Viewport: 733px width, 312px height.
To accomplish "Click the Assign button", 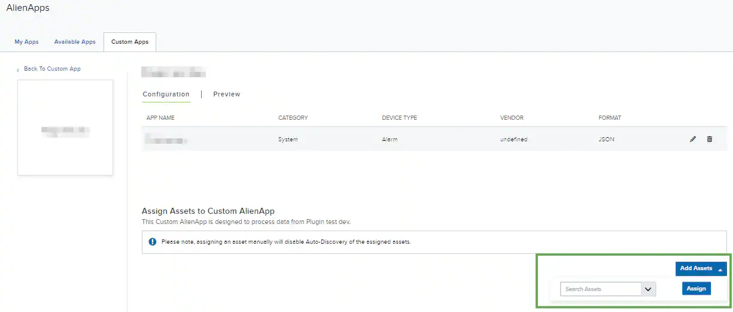I will pos(696,289).
